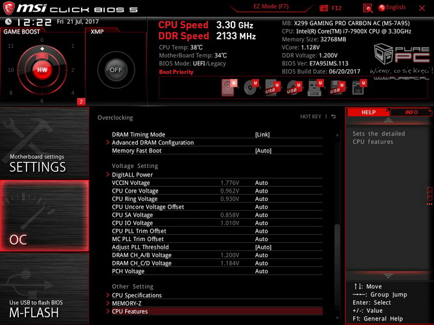The width and height of the screenshot is (434, 325).
Task: Click the help panel bottom collapse handle
Action: (x=388, y=276)
